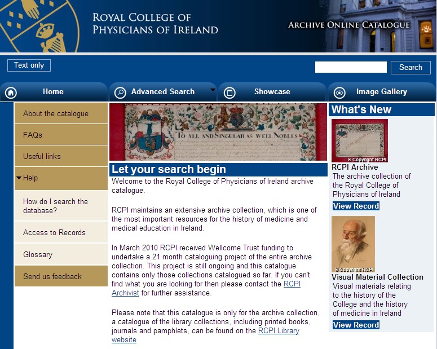Open the Glossary help page
The image size is (437, 349).
(61, 254)
